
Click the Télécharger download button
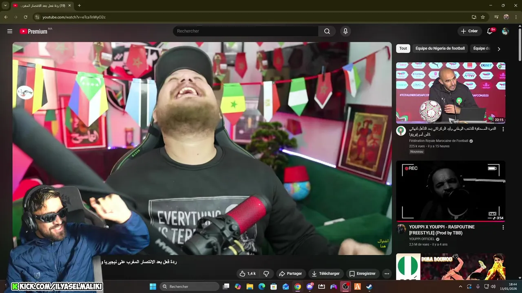326,274
